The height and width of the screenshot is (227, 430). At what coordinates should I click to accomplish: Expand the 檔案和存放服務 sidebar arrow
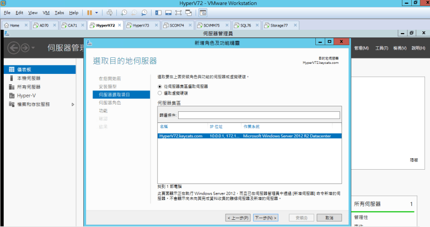[x=73, y=104]
